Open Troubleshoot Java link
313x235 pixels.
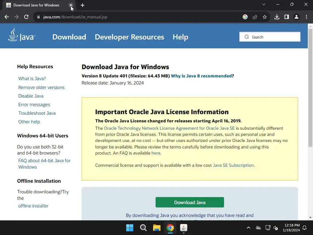[37, 113]
